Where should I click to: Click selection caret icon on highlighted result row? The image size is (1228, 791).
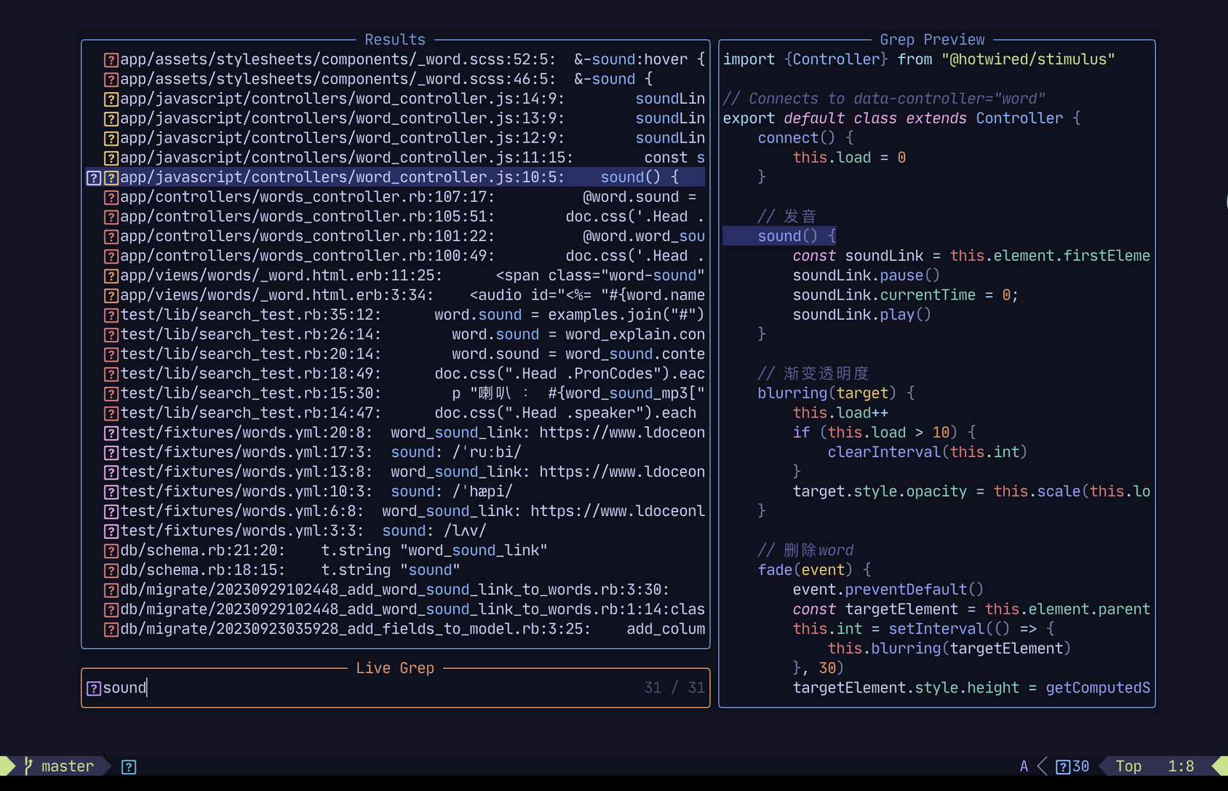[93, 178]
